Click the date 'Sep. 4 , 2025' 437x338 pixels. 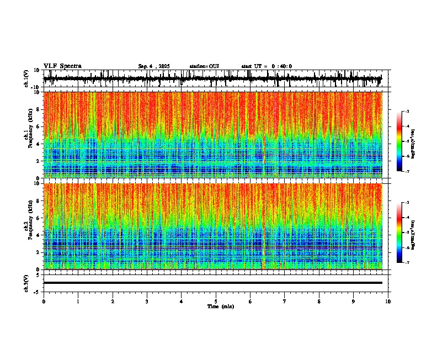pos(154,66)
